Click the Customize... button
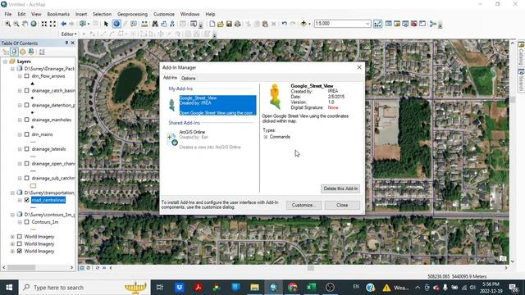 tap(304, 205)
